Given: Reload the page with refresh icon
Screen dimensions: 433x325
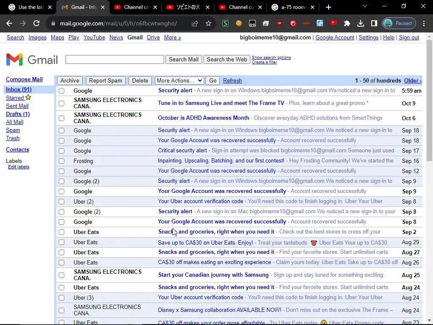Looking at the screenshot, I should [x=36, y=24].
